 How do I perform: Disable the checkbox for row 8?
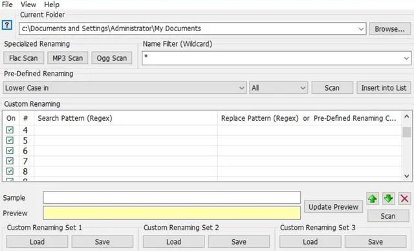click(x=10, y=171)
